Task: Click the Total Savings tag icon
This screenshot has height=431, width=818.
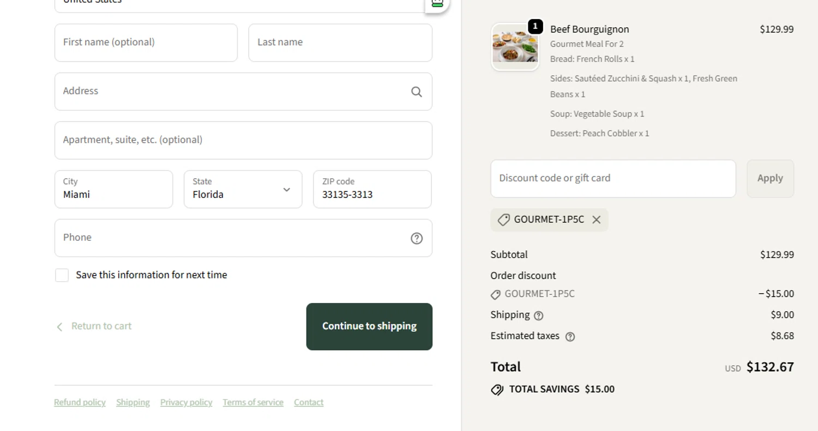Action: click(497, 390)
